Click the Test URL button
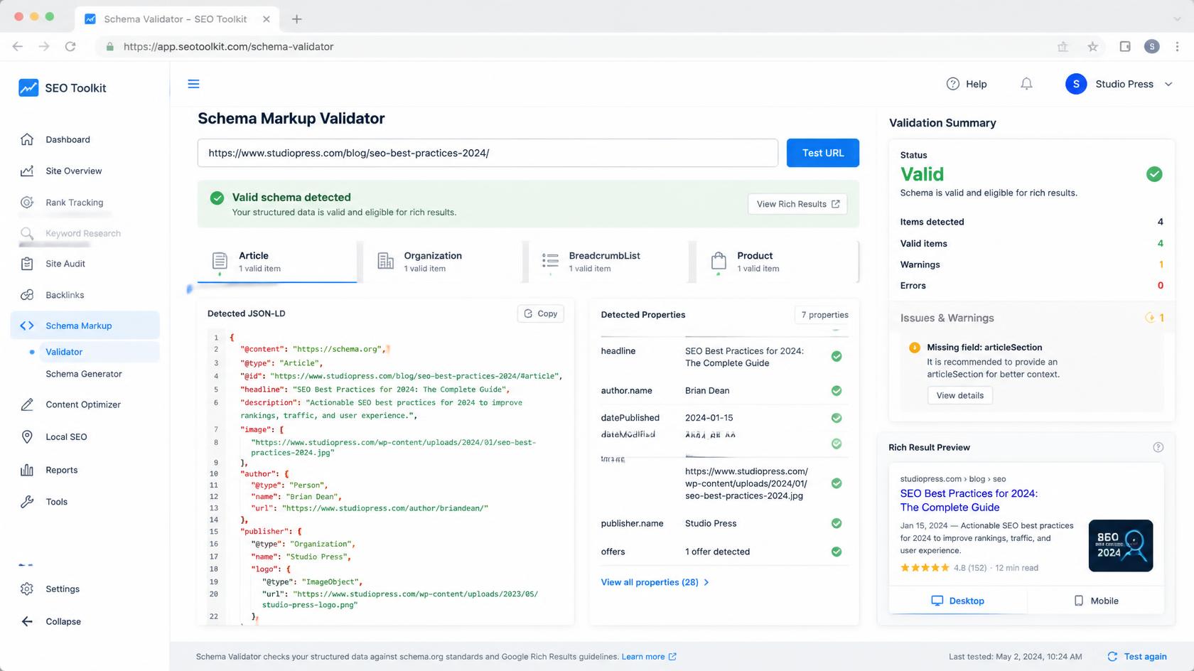 click(x=823, y=153)
